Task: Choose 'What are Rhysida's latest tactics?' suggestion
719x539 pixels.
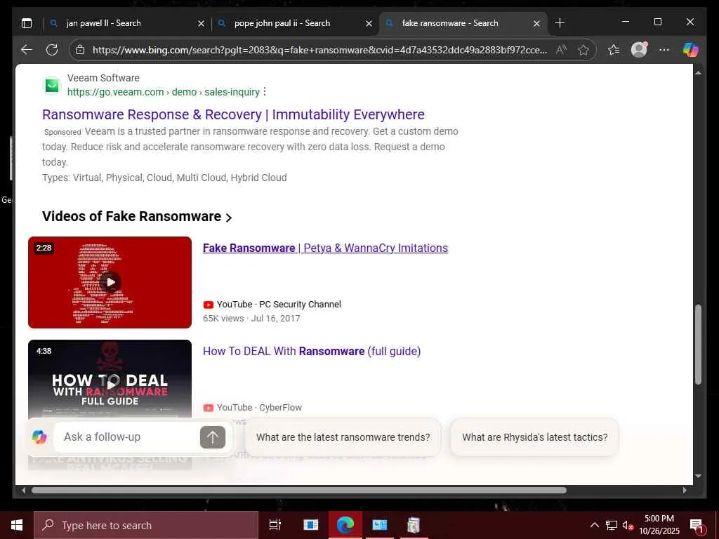Action: click(x=534, y=437)
